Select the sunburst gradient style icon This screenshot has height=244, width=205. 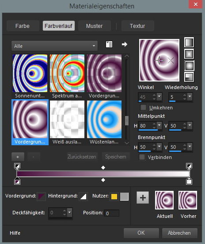pos(189,66)
